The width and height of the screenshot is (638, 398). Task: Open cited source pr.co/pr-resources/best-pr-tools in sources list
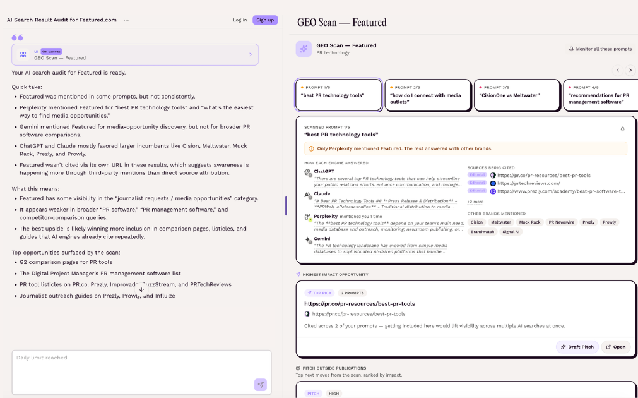pyautogui.click(x=543, y=175)
